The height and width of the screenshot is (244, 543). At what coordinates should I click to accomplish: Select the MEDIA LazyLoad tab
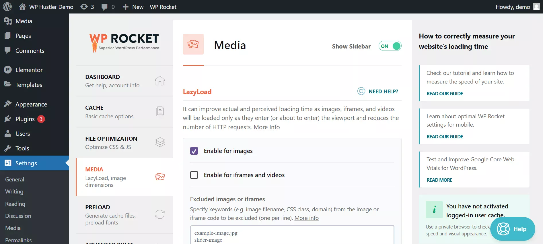pos(124,177)
